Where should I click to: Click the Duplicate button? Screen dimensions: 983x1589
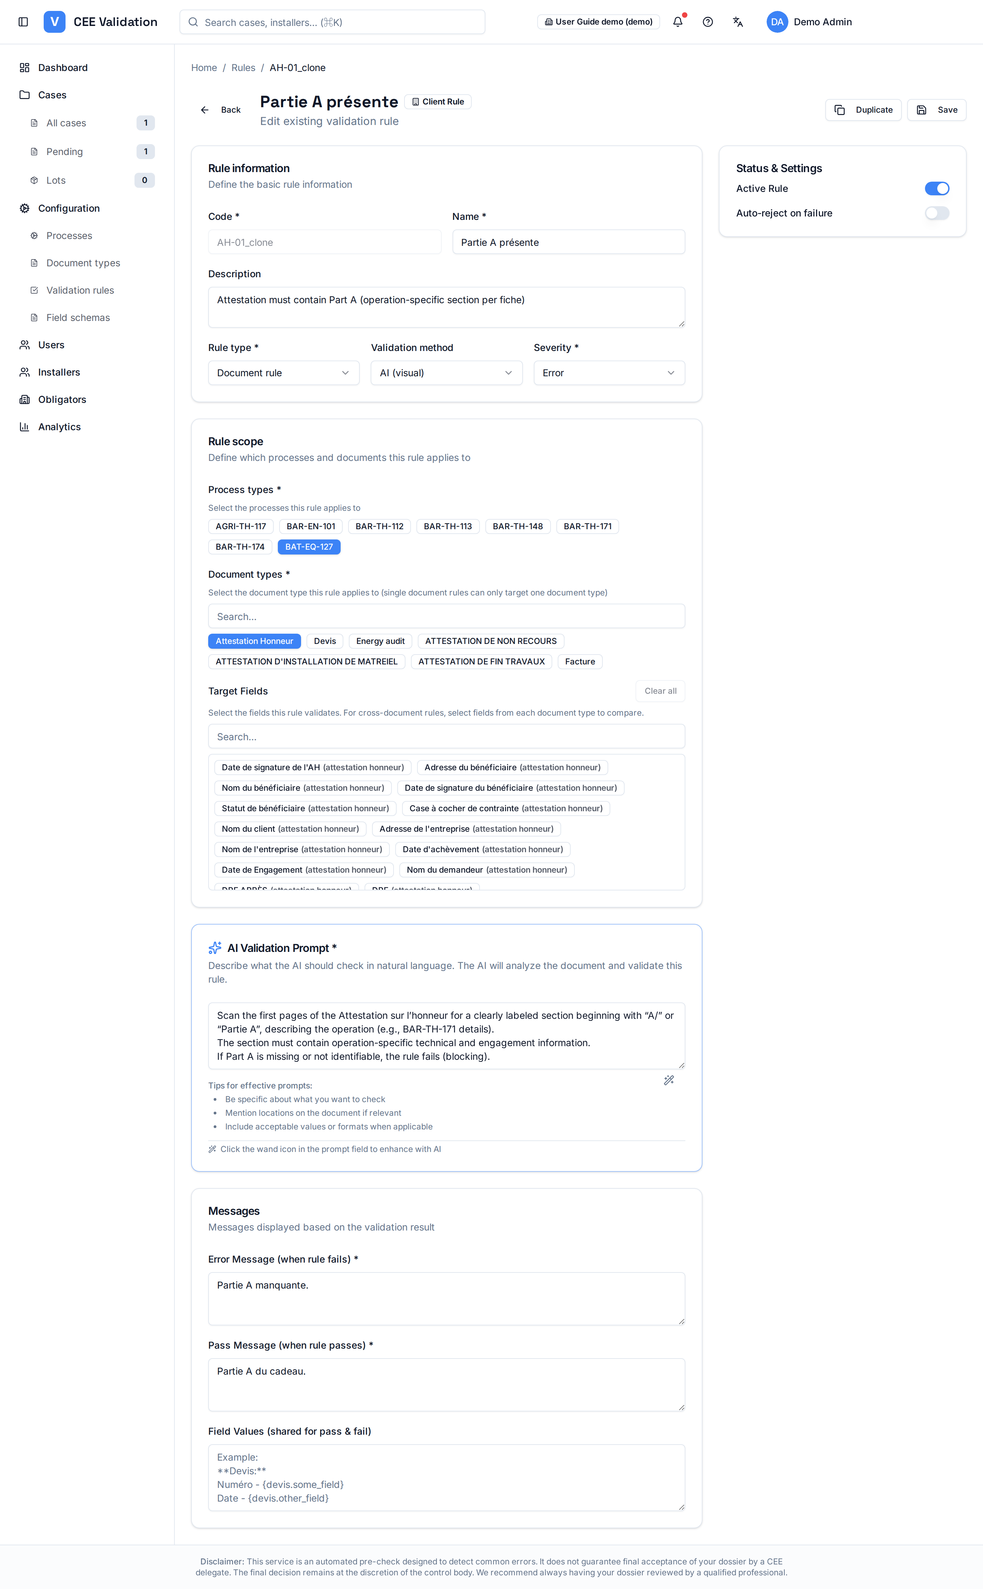coord(864,110)
